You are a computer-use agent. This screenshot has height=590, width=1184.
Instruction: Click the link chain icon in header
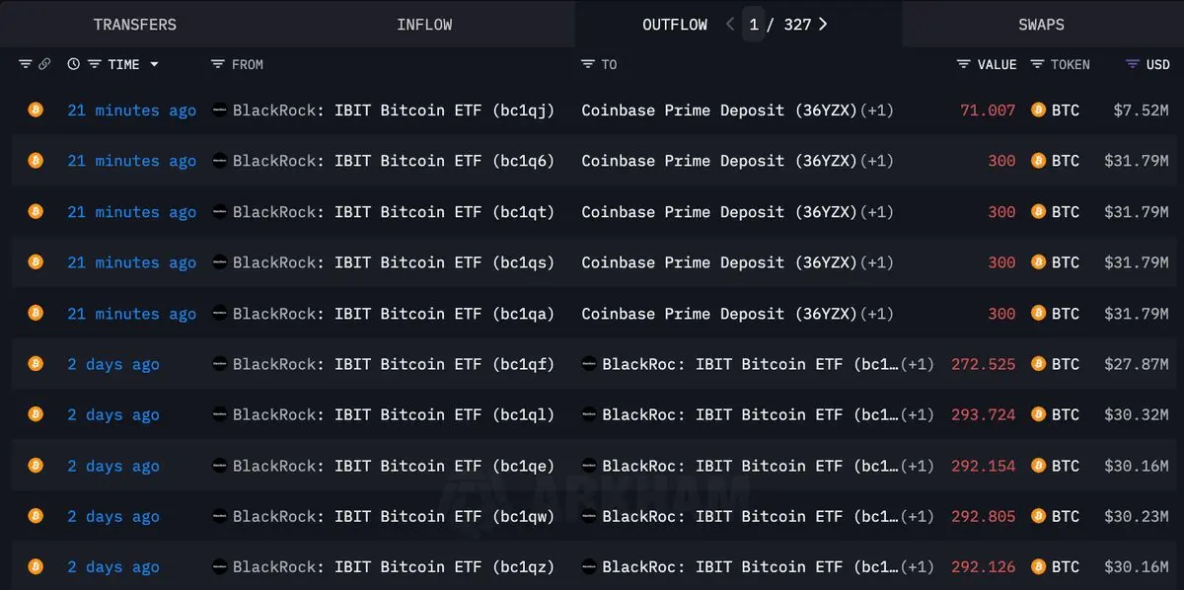tap(44, 64)
